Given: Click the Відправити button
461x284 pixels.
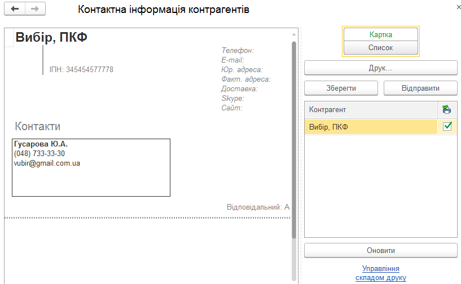Looking at the screenshot, I should pyautogui.click(x=420, y=88).
